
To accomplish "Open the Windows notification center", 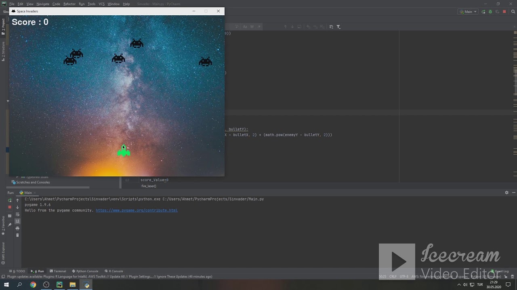I will (x=509, y=285).
